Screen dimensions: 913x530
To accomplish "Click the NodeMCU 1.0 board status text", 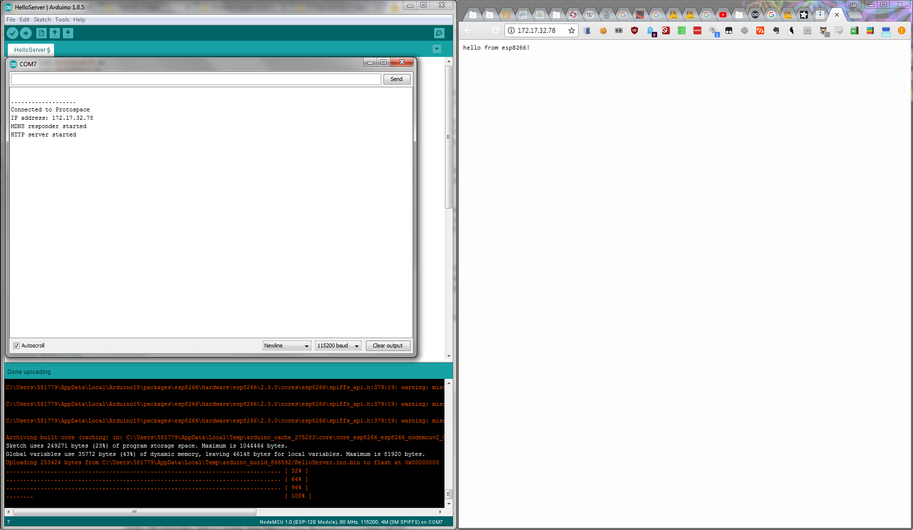I will coord(351,522).
